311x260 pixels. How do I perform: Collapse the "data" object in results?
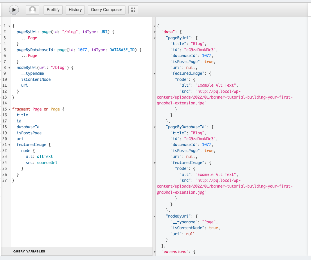click(x=155, y=32)
